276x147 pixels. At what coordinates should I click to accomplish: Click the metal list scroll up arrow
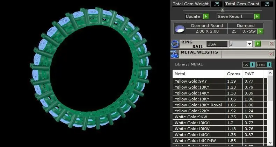coord(270,73)
